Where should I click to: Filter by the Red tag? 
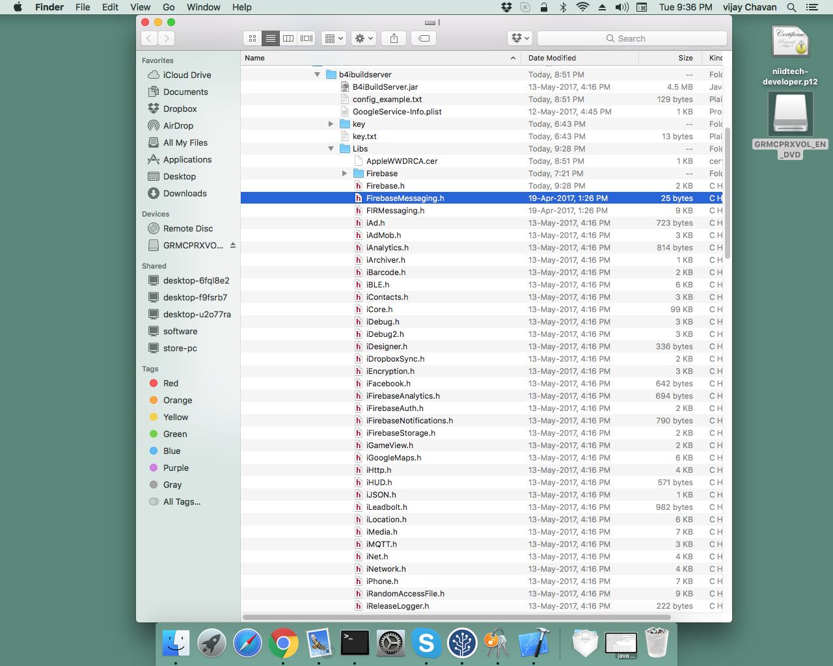pyautogui.click(x=171, y=383)
